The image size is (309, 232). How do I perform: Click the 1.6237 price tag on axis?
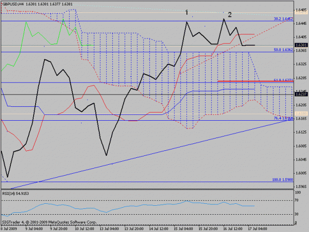click(x=301, y=94)
